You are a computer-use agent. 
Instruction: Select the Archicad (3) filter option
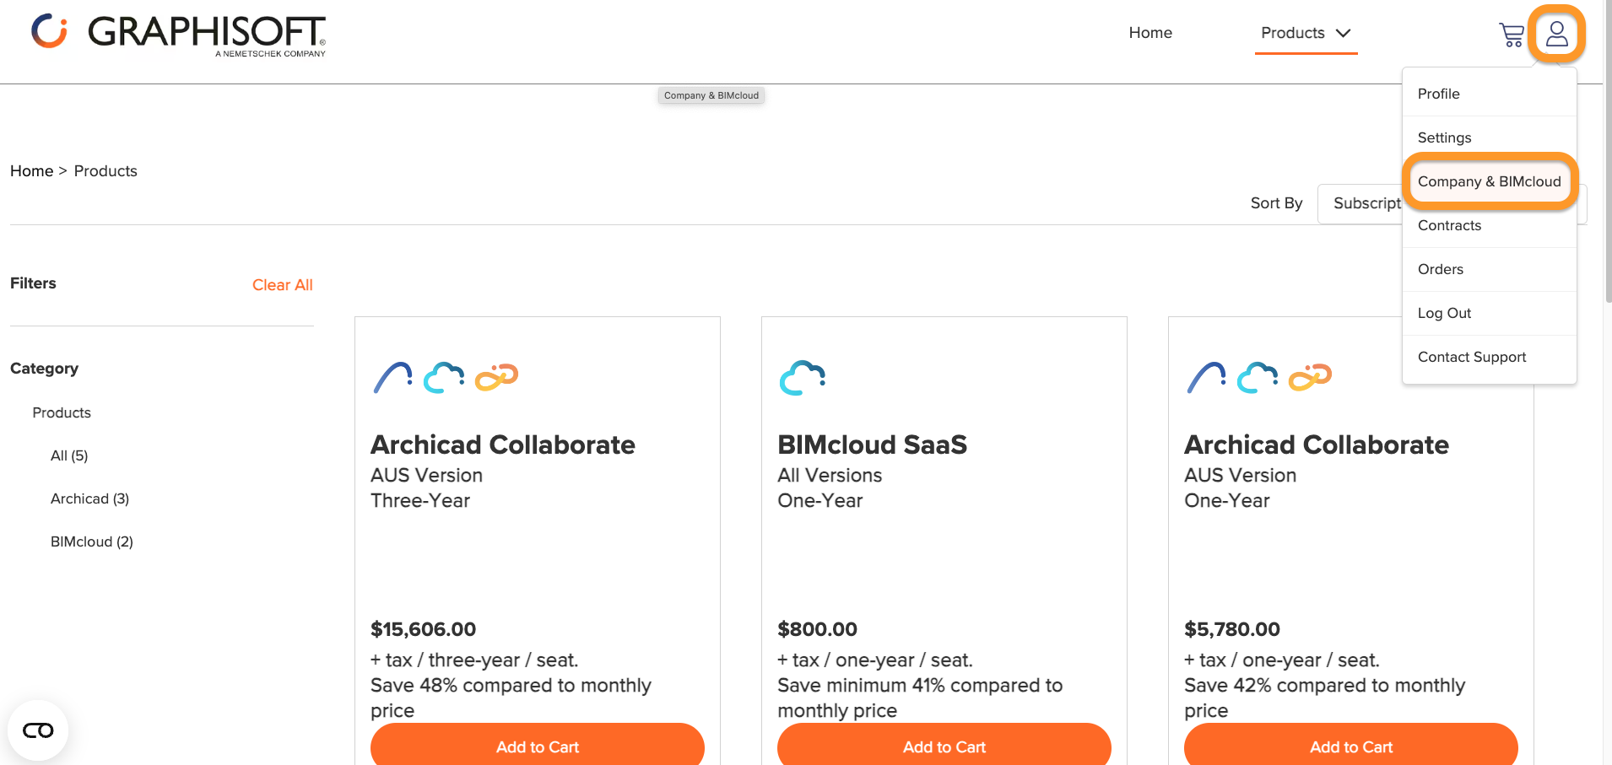pos(89,498)
